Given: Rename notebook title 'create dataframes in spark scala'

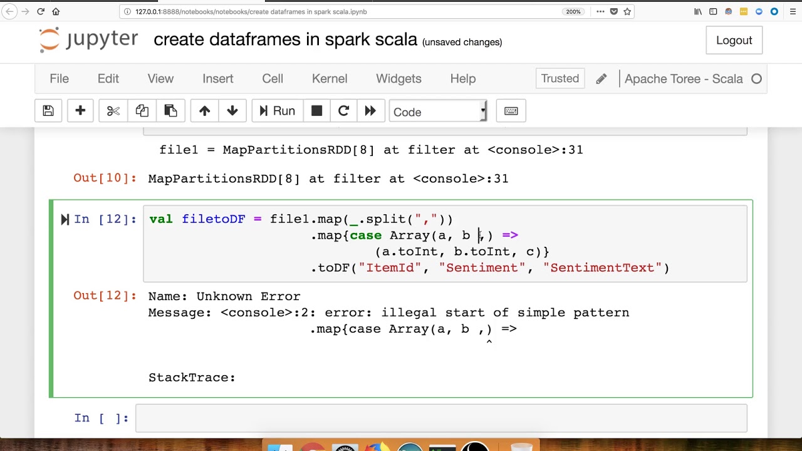Looking at the screenshot, I should 285,39.
